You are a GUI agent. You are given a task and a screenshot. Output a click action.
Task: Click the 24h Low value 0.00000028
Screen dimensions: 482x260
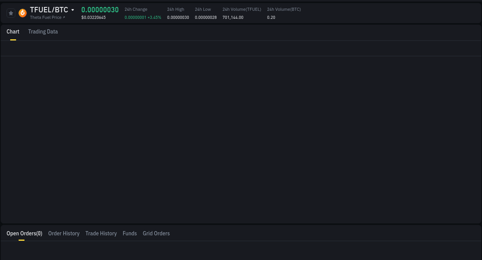[x=206, y=17]
